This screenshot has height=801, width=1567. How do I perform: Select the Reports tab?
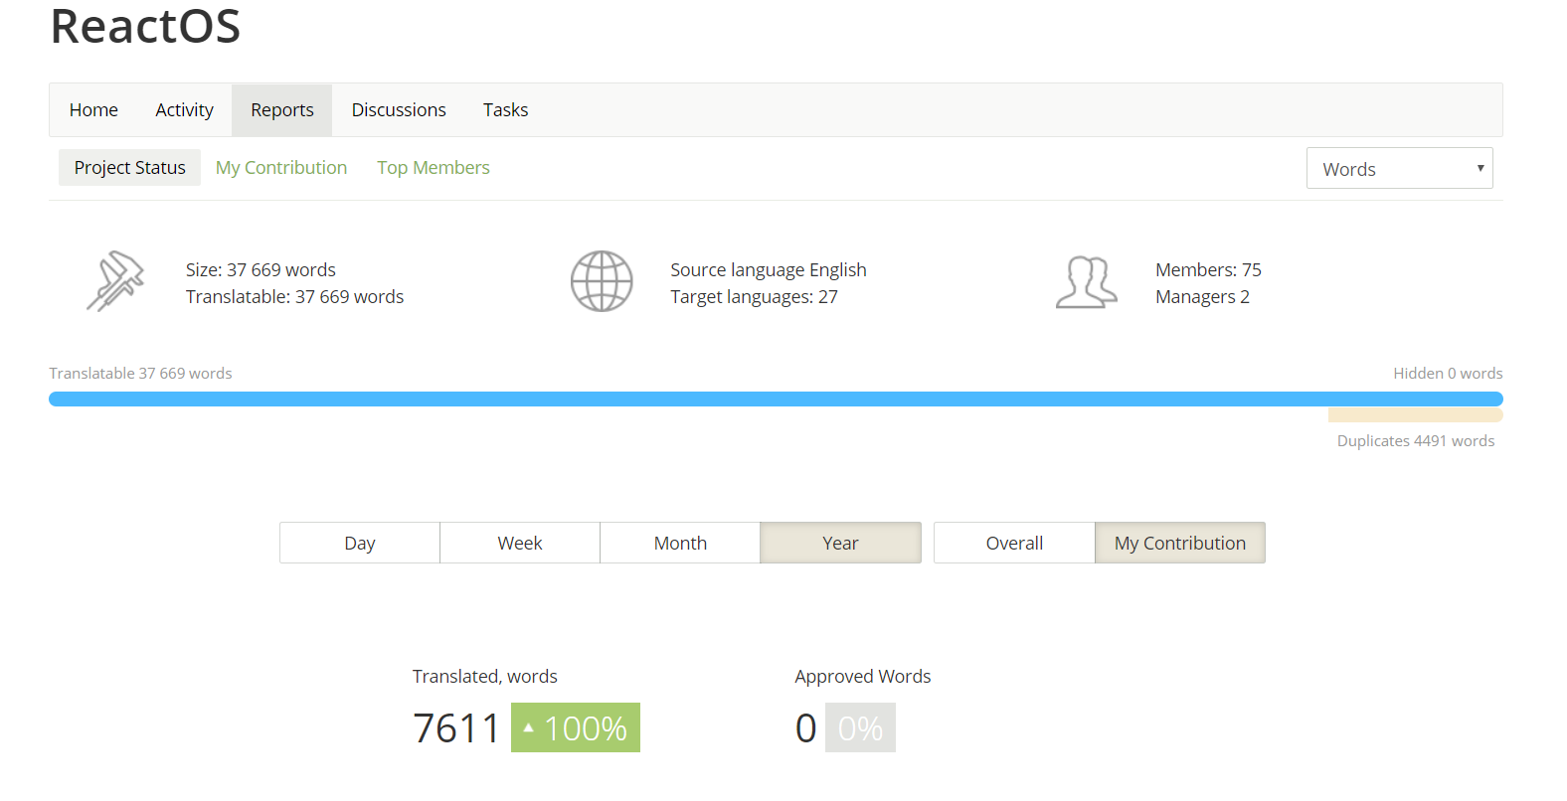tap(282, 110)
